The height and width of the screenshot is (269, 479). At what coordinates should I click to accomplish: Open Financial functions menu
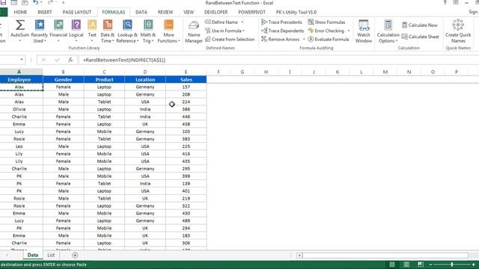[x=58, y=31]
